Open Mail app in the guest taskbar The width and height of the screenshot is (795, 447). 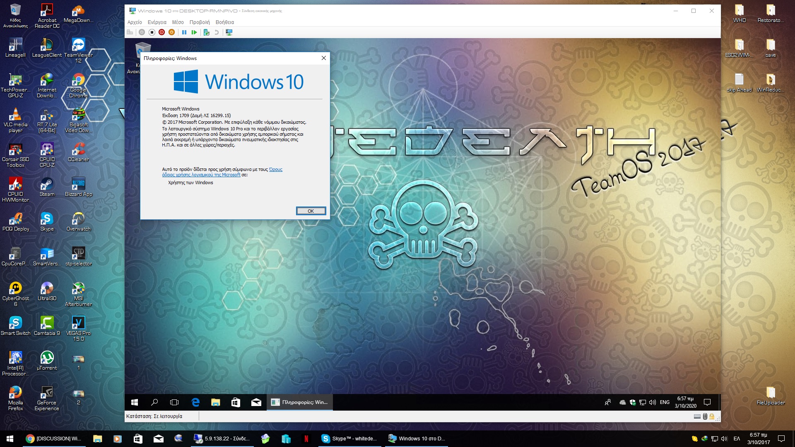pyautogui.click(x=256, y=402)
